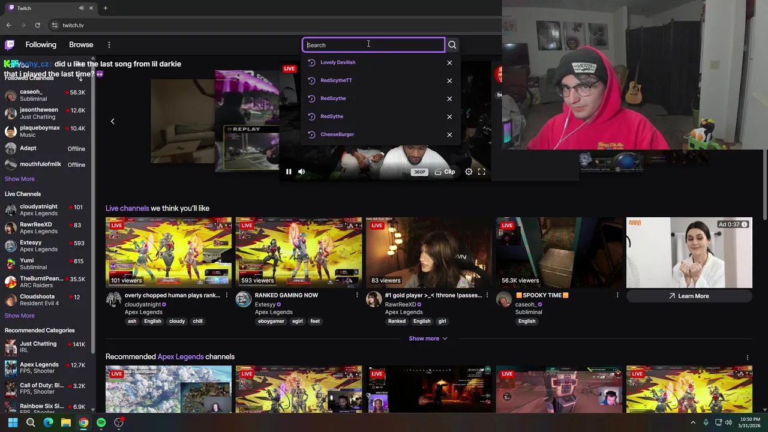Open File Explorer from taskbar
The image size is (768, 432).
66,422
